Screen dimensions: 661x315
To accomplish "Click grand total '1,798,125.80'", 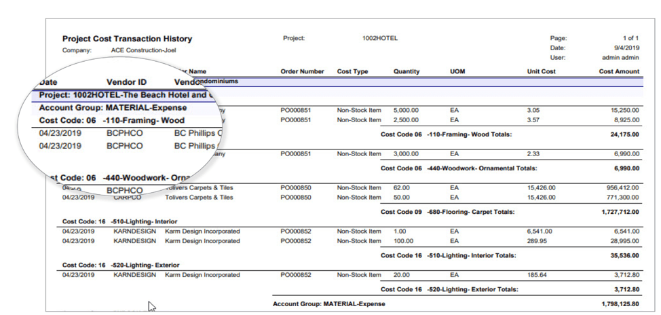I will (620, 303).
